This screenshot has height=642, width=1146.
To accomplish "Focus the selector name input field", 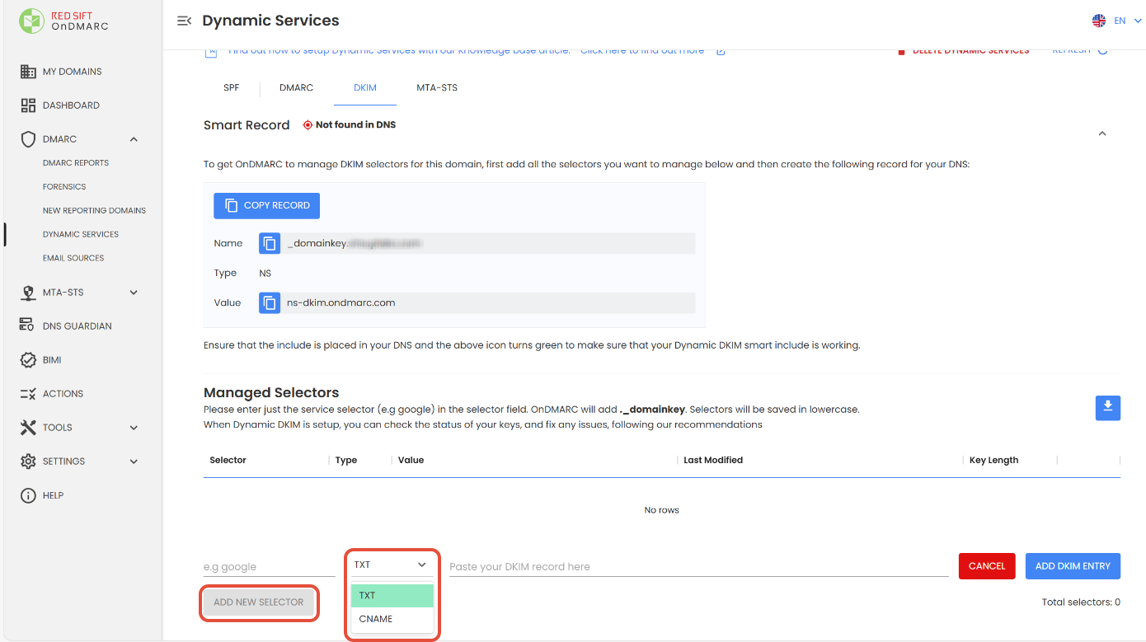I will pyautogui.click(x=270, y=566).
